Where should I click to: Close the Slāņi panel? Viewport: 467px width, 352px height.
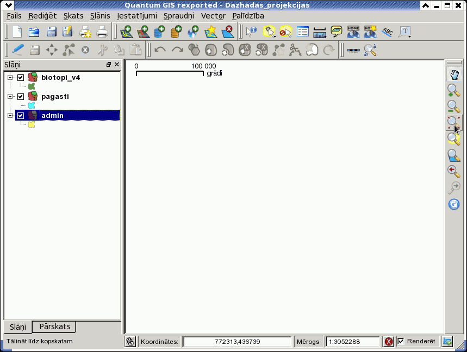click(117, 65)
